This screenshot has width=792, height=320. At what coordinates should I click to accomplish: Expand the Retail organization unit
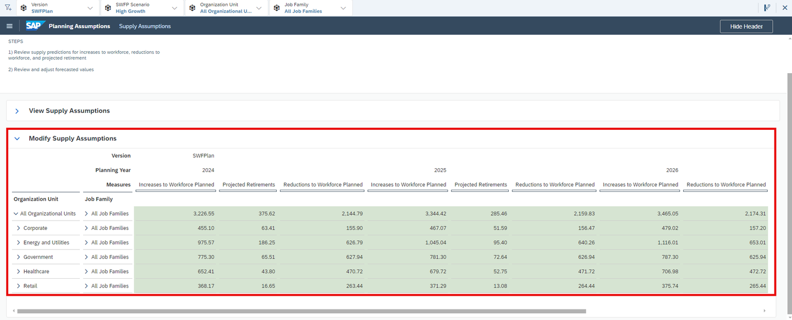click(19, 286)
